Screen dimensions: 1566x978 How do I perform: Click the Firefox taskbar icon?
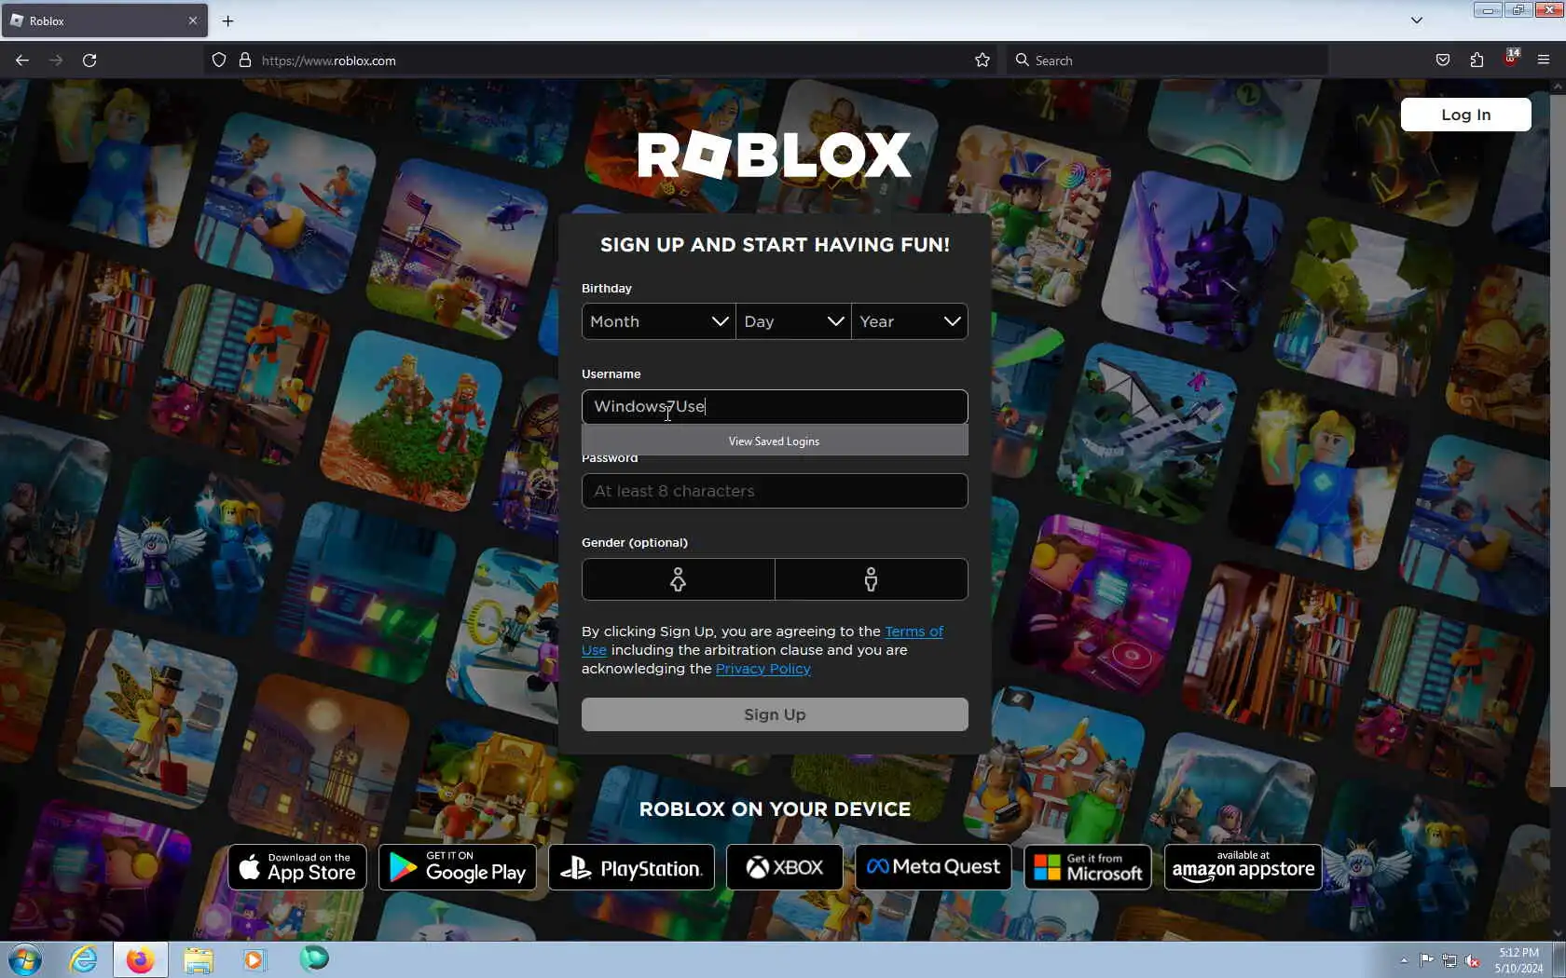point(141,959)
